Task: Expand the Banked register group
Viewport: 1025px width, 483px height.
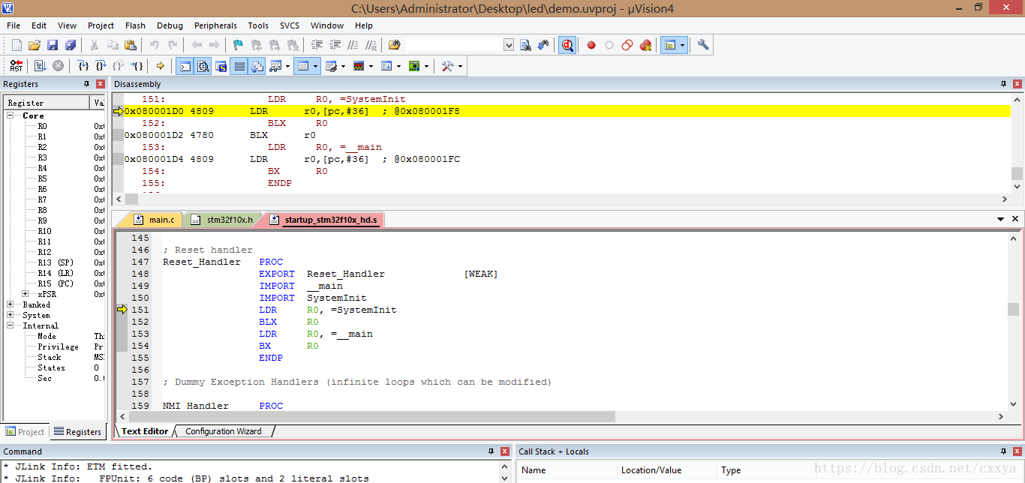Action: point(11,304)
